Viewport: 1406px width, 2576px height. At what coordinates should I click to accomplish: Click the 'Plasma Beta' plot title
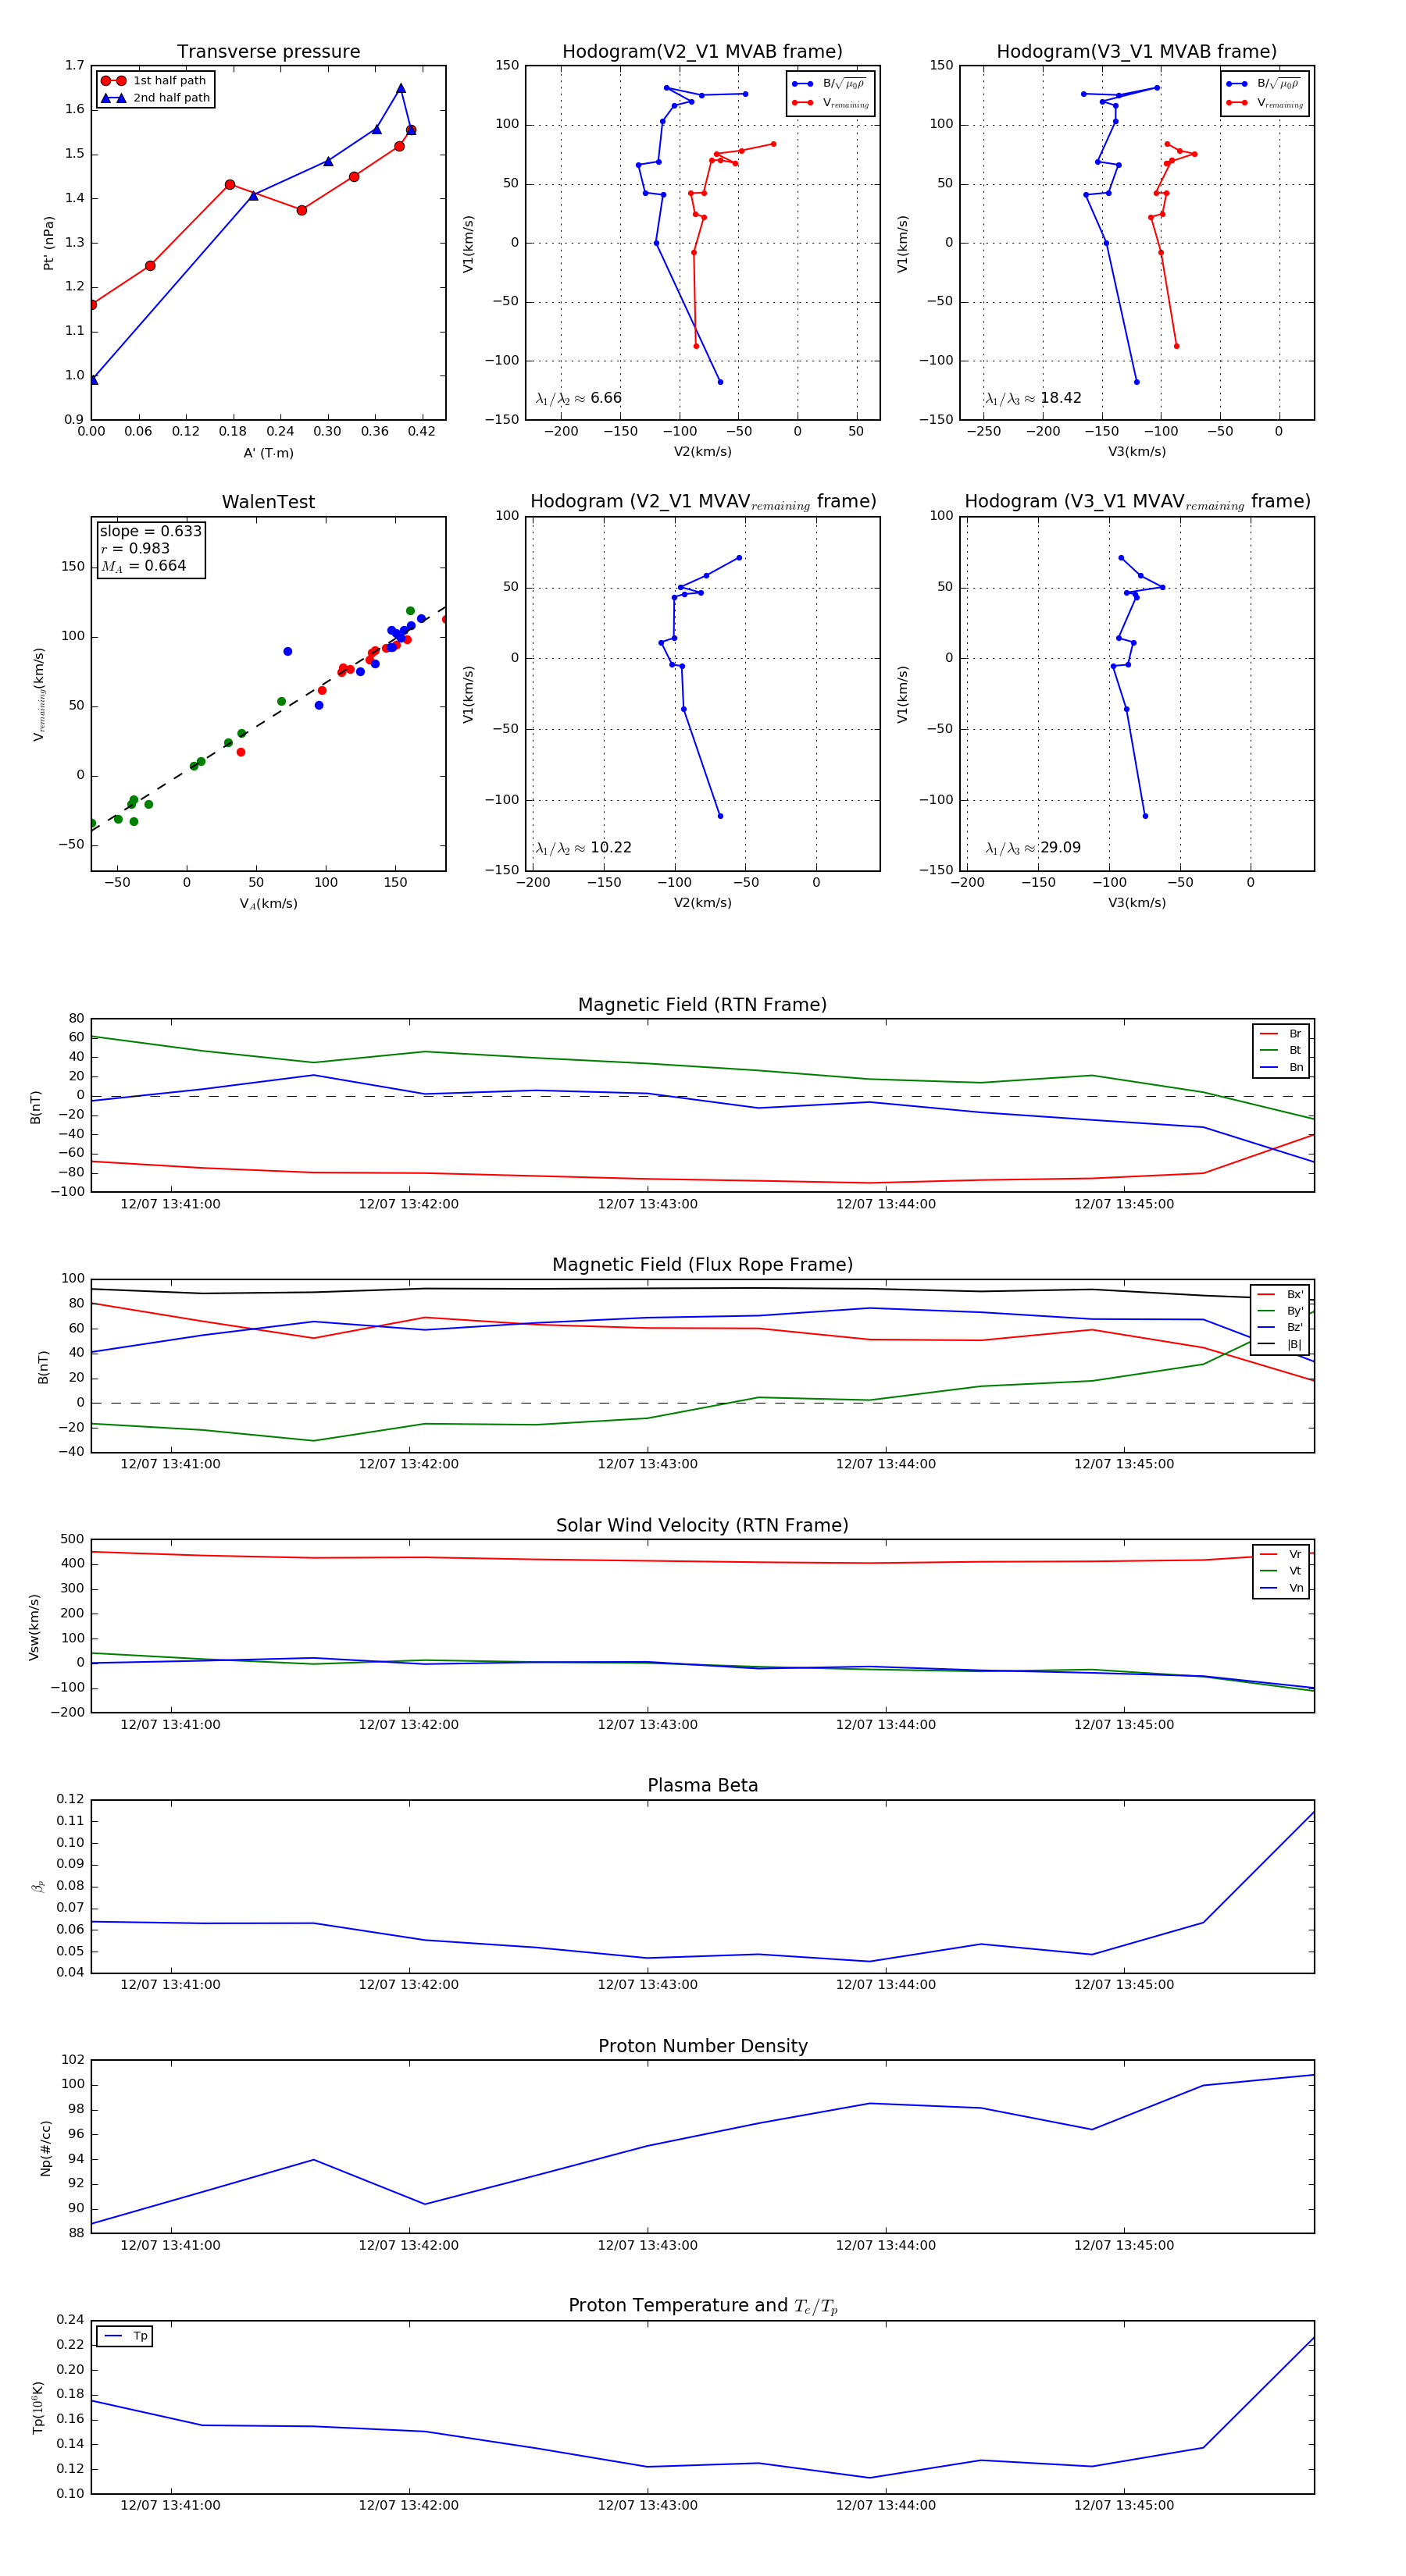pyautogui.click(x=702, y=1786)
